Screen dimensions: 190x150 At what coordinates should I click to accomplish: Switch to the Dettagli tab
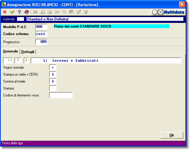(28, 52)
